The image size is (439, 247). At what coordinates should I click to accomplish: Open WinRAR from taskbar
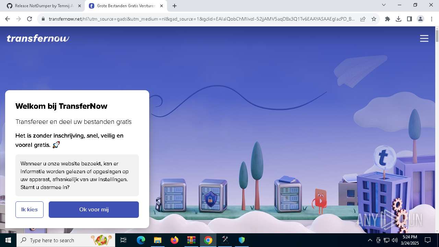point(191,240)
